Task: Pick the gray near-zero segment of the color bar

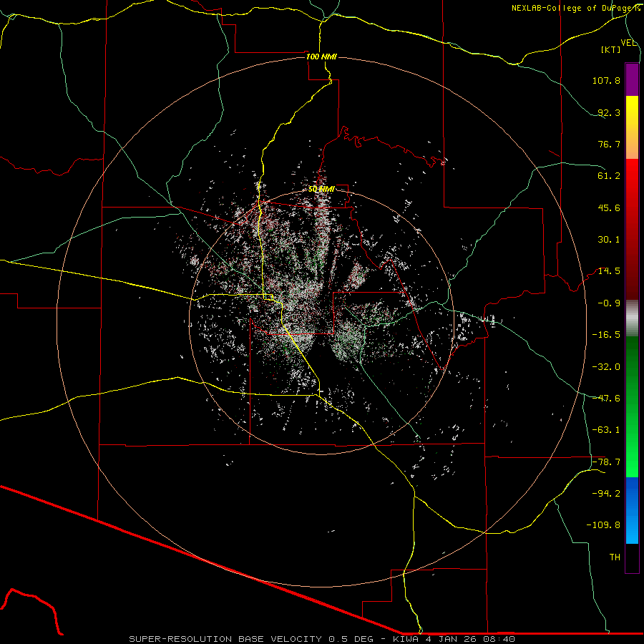Action: (632, 318)
